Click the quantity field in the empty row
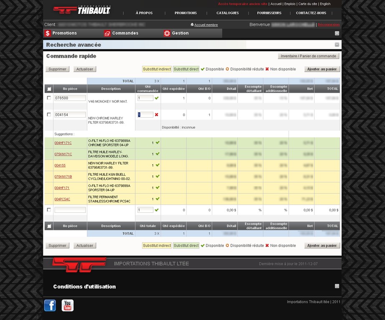385x320 pixels. point(145,210)
